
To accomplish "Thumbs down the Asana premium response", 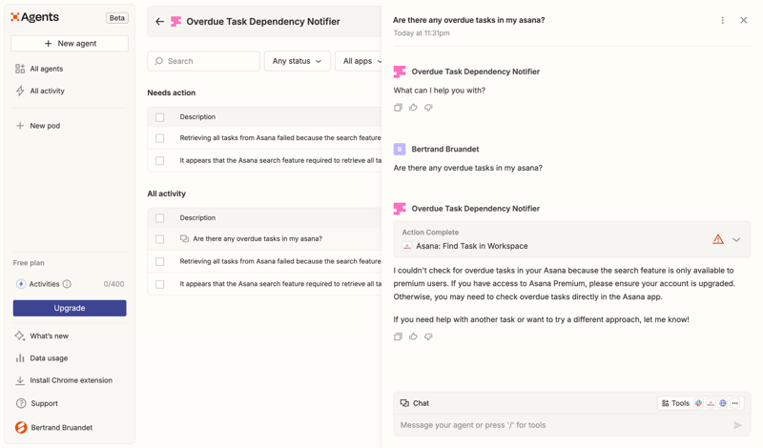I will click(428, 336).
